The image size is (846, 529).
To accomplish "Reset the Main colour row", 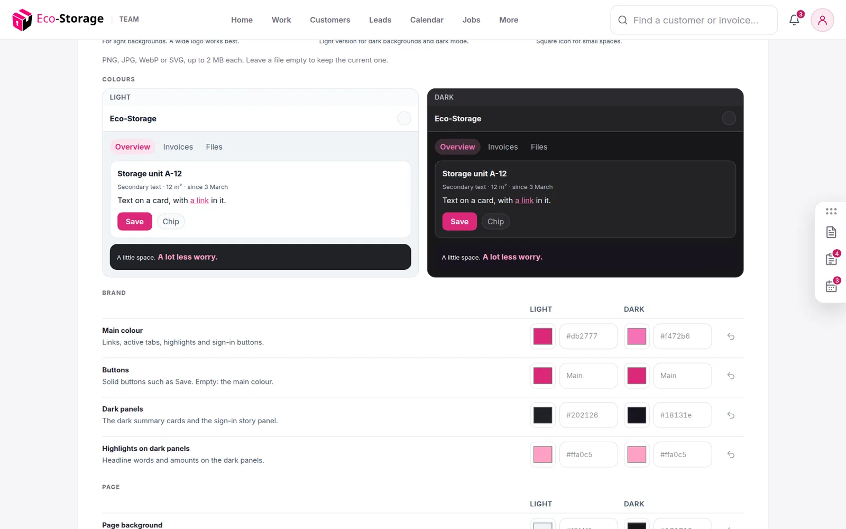I will tap(731, 336).
